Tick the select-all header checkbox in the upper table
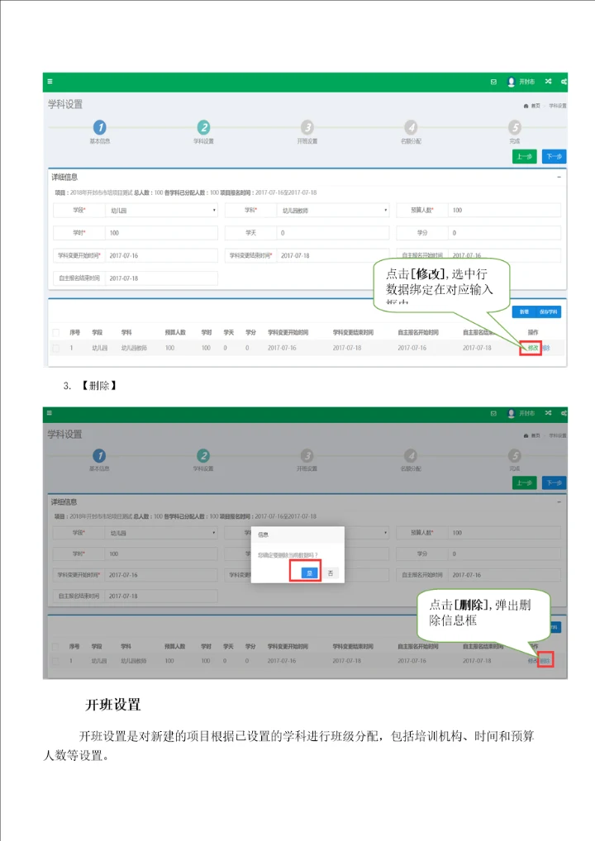Image resolution: width=595 pixels, height=841 pixels. tap(56, 332)
